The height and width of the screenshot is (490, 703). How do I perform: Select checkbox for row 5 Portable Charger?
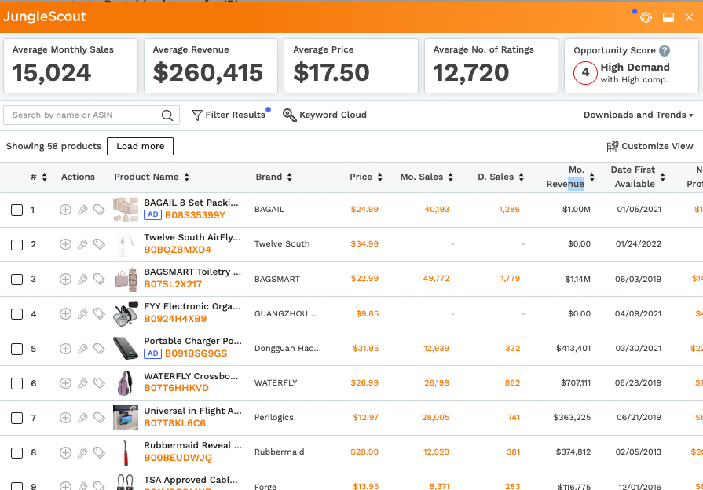(x=16, y=349)
